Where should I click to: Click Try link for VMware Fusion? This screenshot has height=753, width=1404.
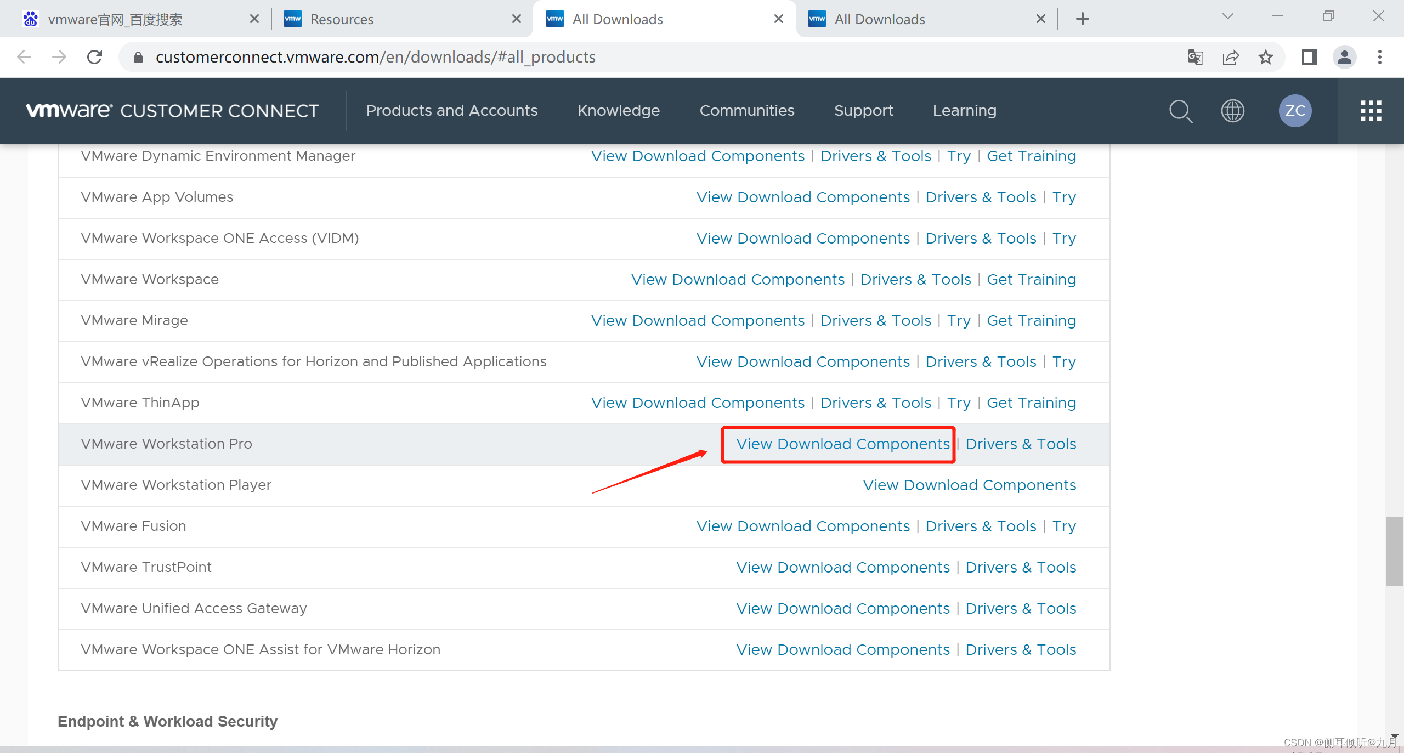(x=1063, y=526)
